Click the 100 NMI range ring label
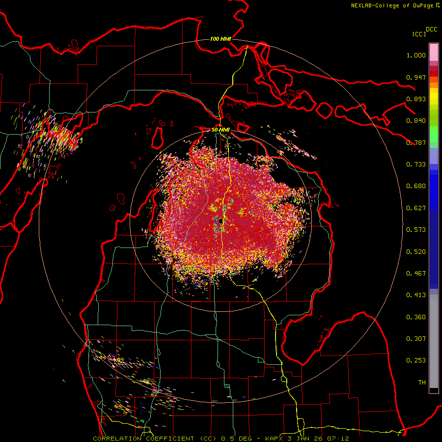This screenshot has height=442, width=442. coord(221,39)
